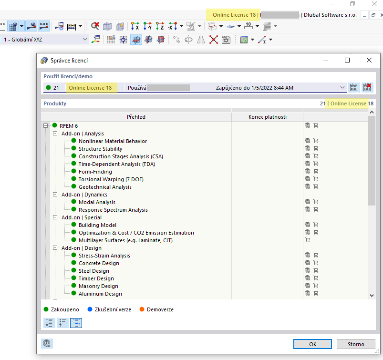Image resolution: width=383 pixels, height=360 pixels.
Task: Click the down arrow of the products scrollbar
Action: tap(373, 295)
